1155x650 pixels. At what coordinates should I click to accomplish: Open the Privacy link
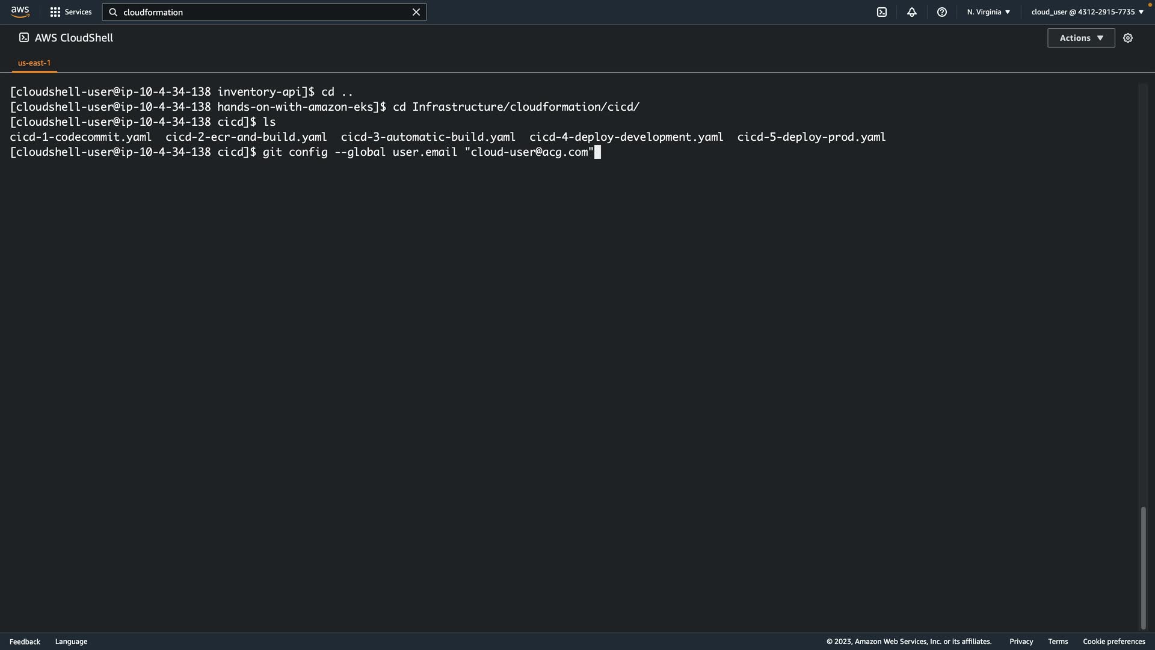pos(1021,642)
